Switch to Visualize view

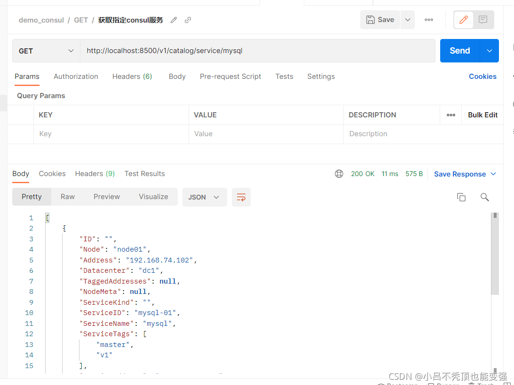pyautogui.click(x=153, y=197)
